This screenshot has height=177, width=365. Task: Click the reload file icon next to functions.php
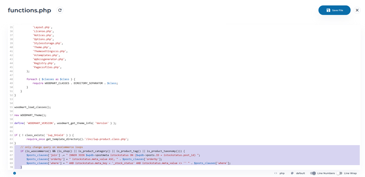tap(60, 10)
